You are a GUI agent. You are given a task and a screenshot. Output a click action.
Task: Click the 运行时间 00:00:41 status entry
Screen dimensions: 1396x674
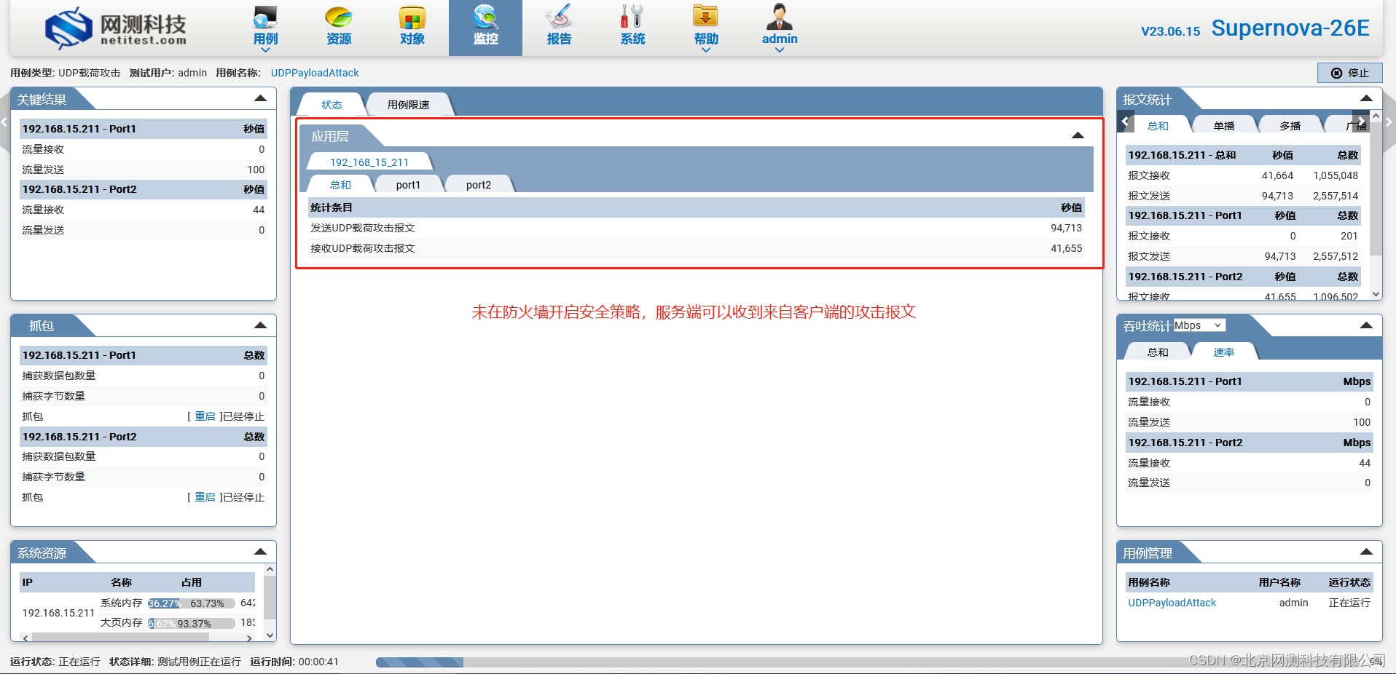(294, 662)
